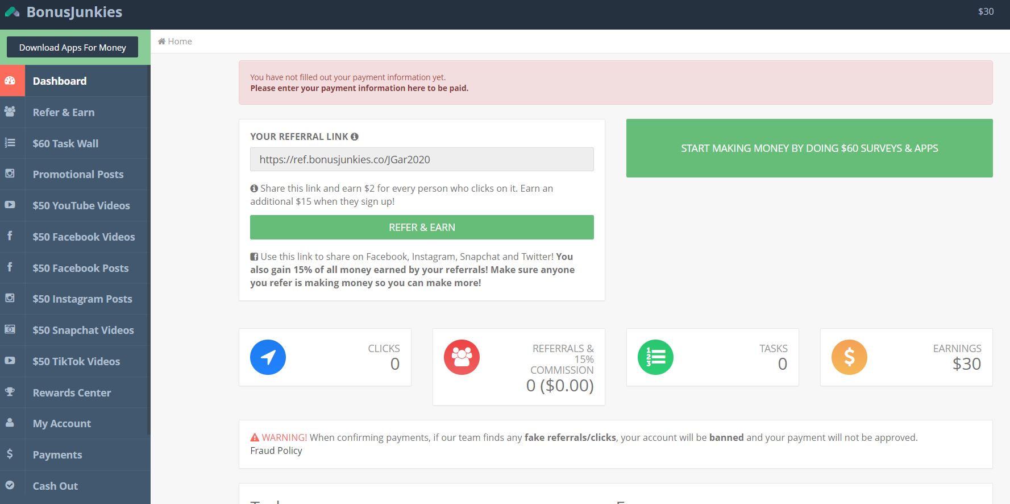Open Refer & Earn in sidebar

coord(75,112)
